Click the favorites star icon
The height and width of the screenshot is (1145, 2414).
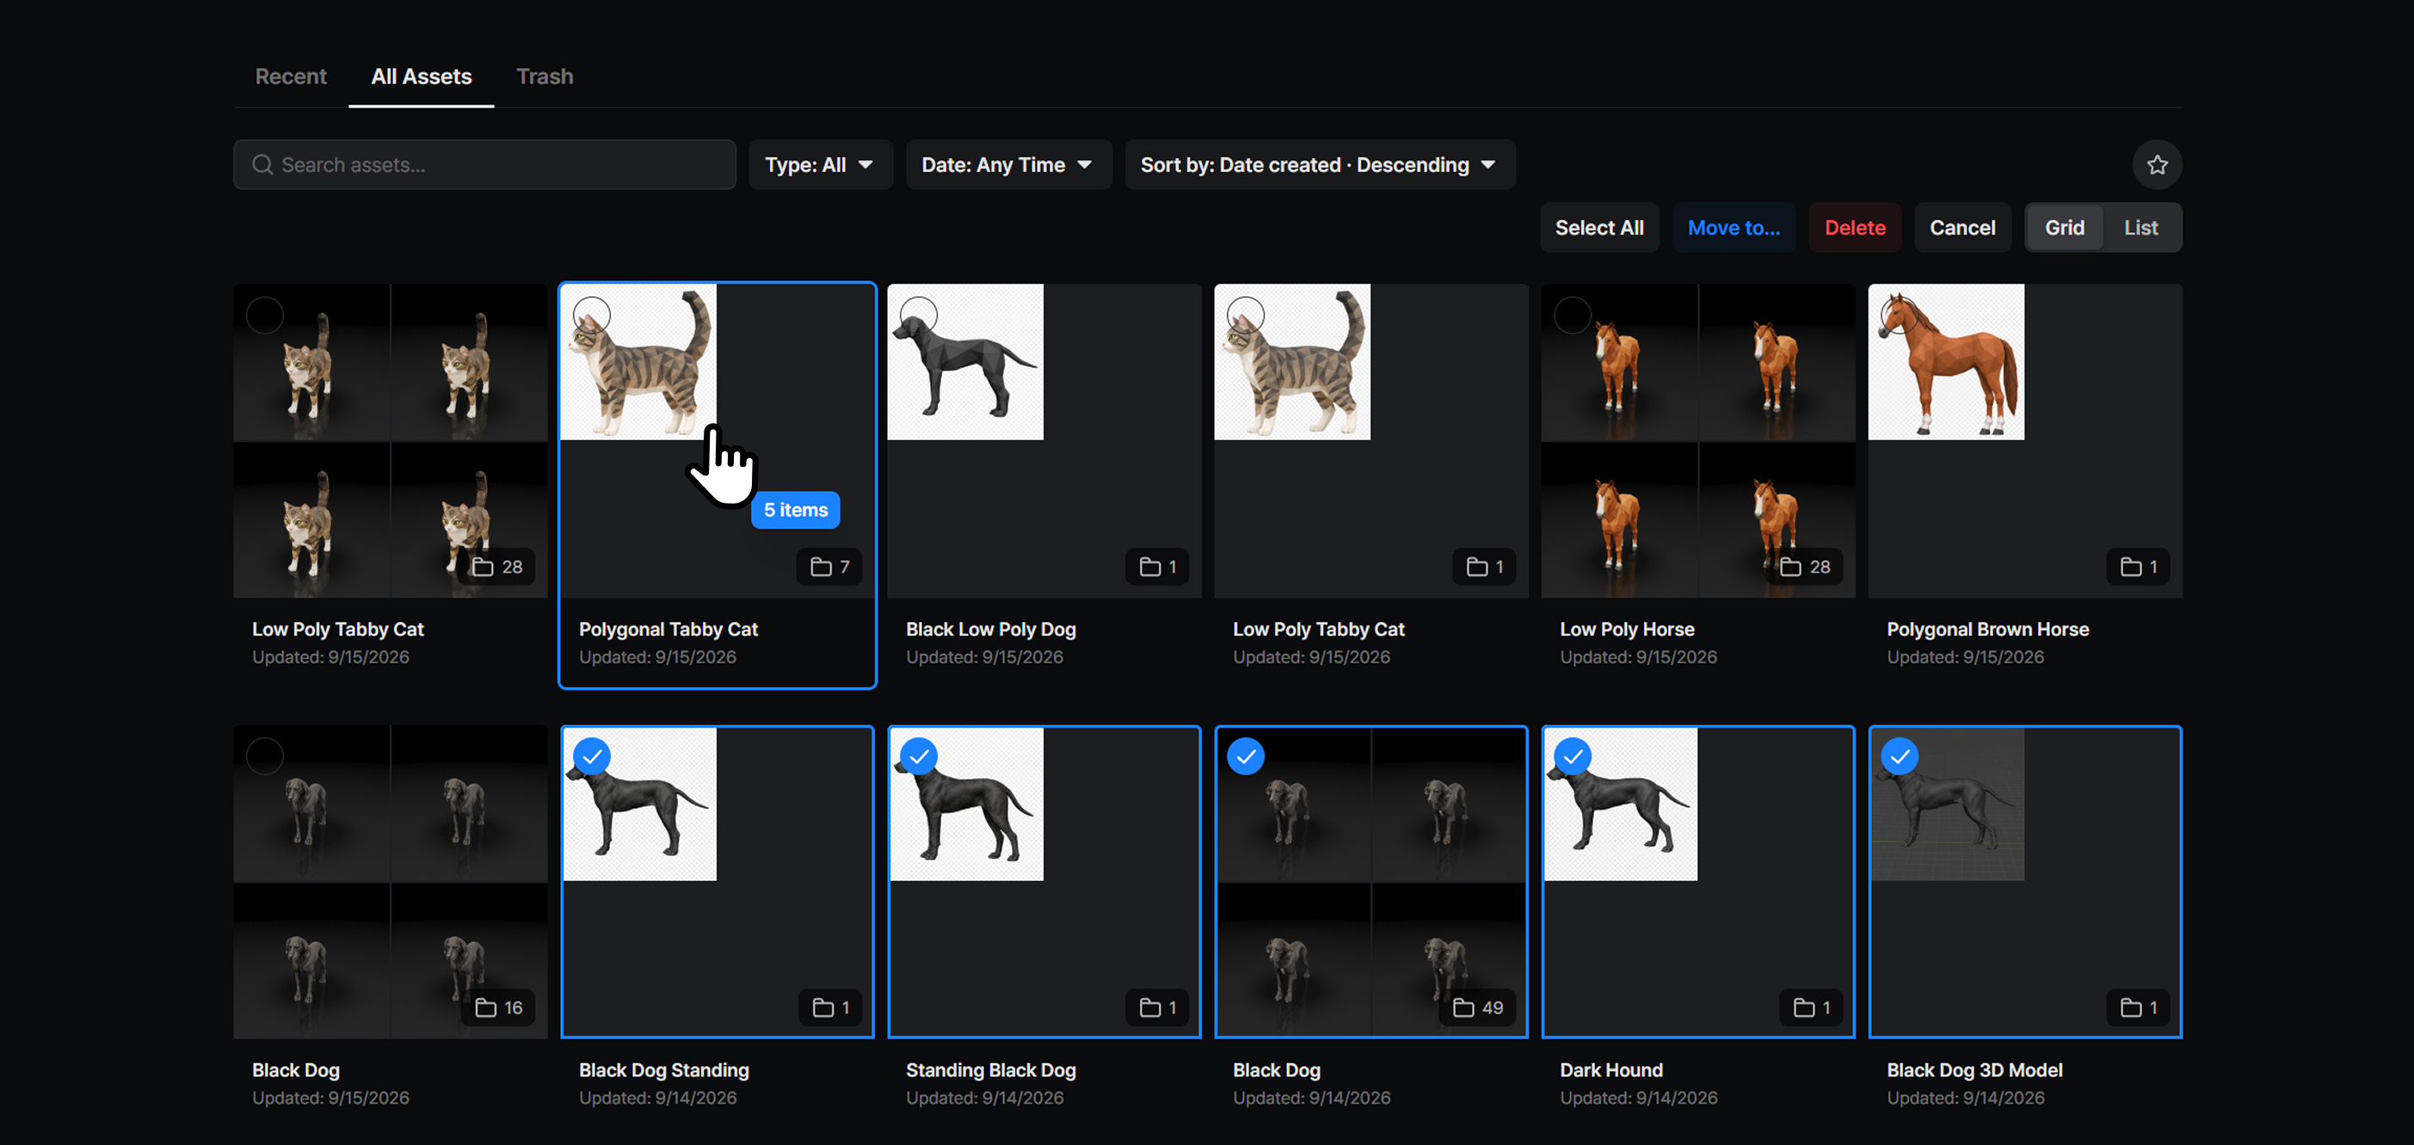[2156, 165]
